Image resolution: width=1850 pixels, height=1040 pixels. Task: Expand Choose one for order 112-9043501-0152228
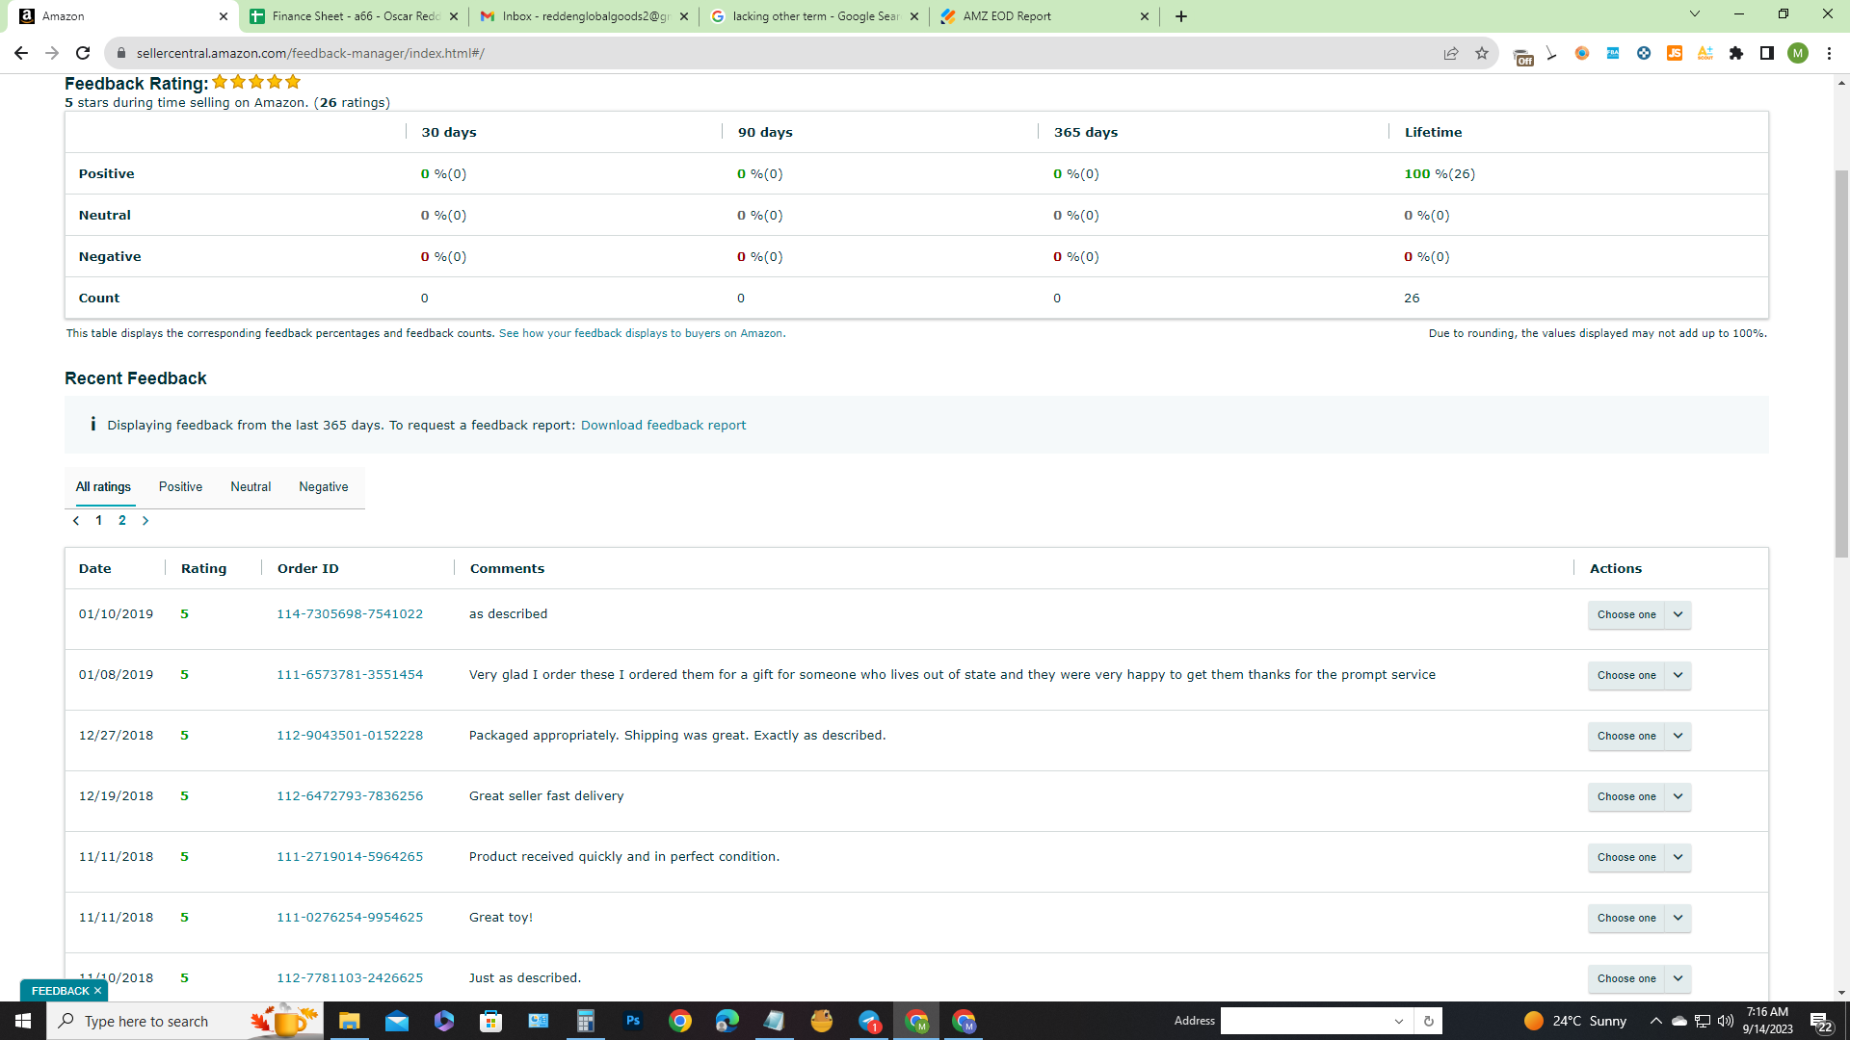(1639, 736)
